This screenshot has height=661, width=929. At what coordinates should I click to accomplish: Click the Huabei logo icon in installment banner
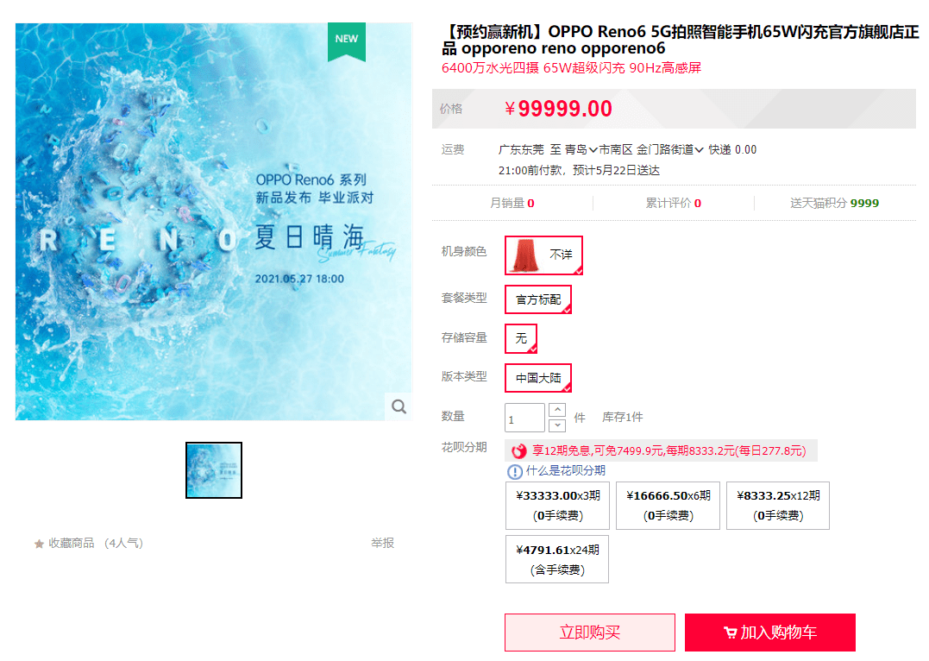519,451
